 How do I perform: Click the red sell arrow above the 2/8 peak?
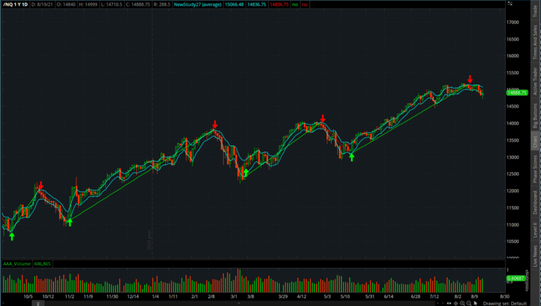(215, 124)
